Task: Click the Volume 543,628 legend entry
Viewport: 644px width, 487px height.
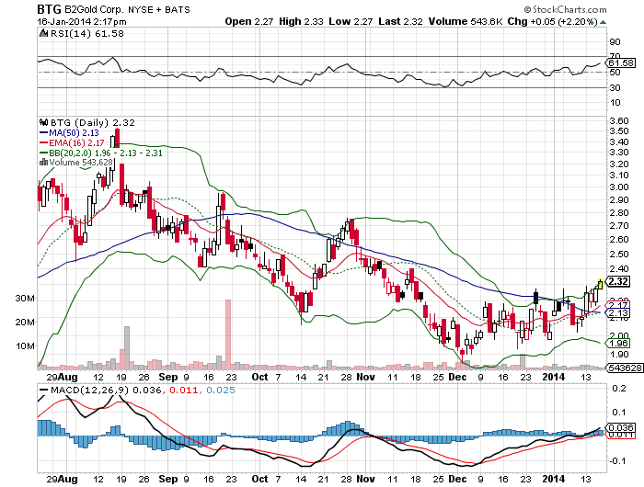Action: tap(81, 163)
